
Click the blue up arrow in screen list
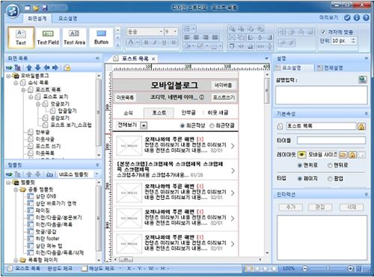[x=29, y=67]
